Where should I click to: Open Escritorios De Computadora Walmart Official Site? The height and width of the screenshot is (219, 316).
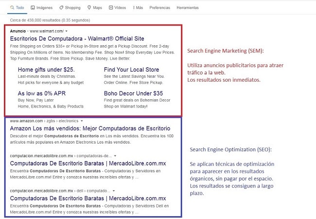[77, 38]
